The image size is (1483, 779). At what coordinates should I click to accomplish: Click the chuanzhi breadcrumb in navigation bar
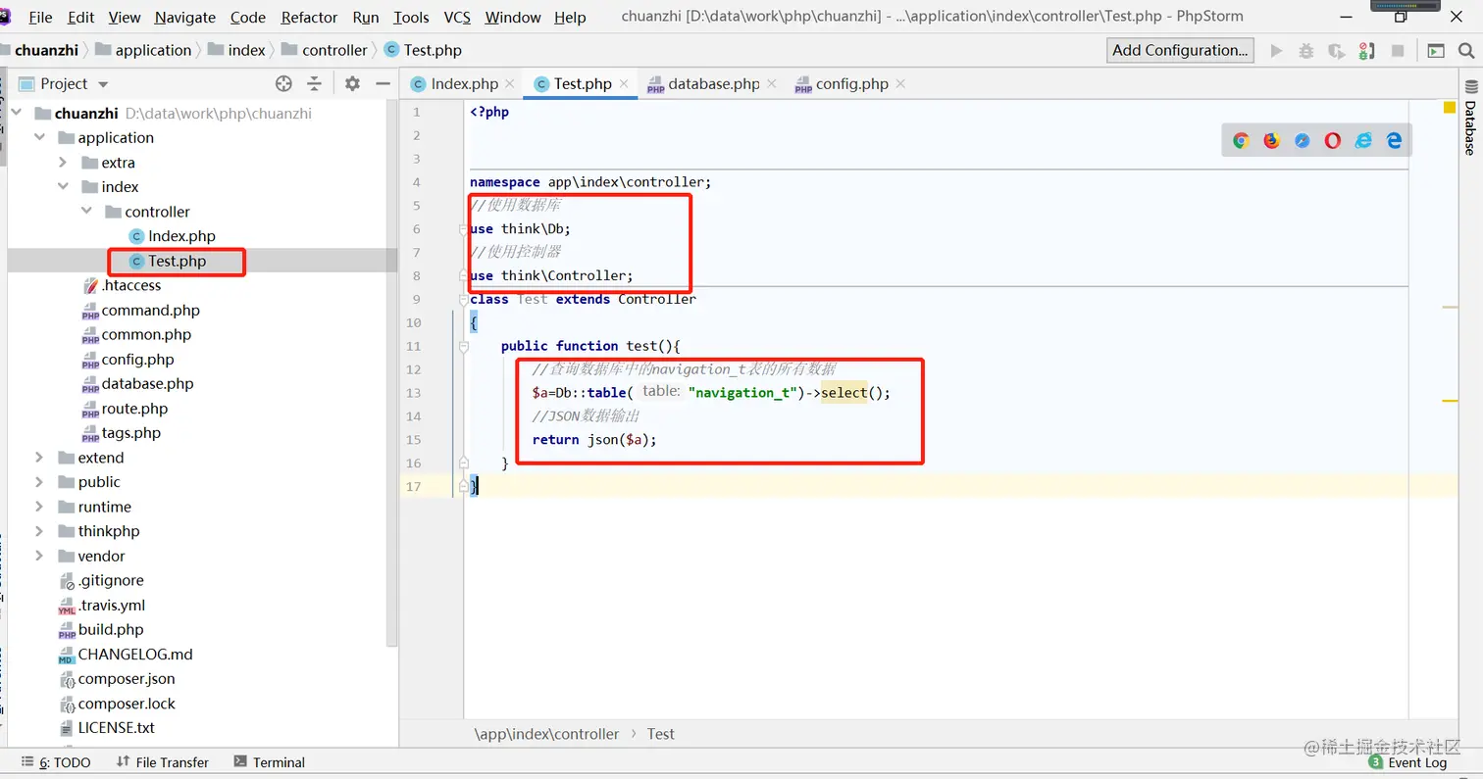coord(44,50)
